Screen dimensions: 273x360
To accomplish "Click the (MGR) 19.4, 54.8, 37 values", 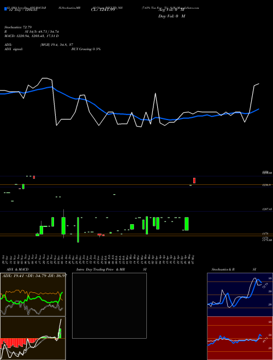I will [57, 45].
